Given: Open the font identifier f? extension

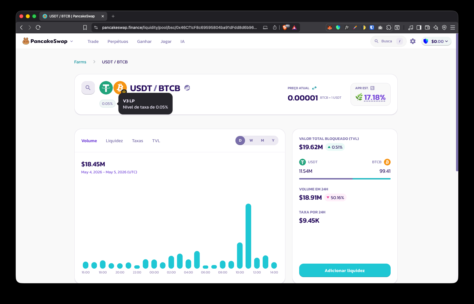Looking at the screenshot, I should pos(347,27).
